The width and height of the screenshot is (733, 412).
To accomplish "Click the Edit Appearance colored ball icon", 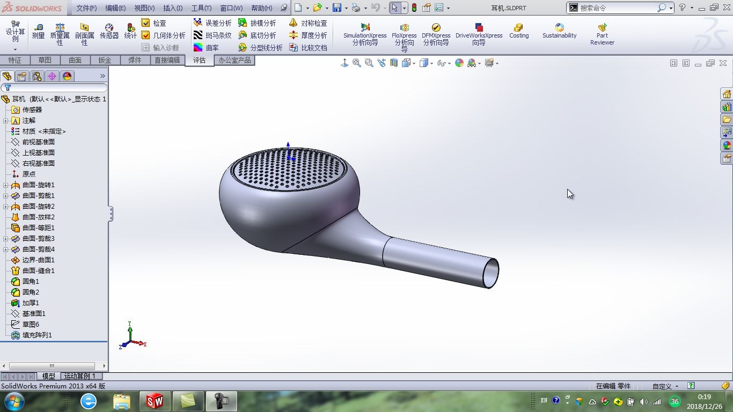I will [x=459, y=63].
